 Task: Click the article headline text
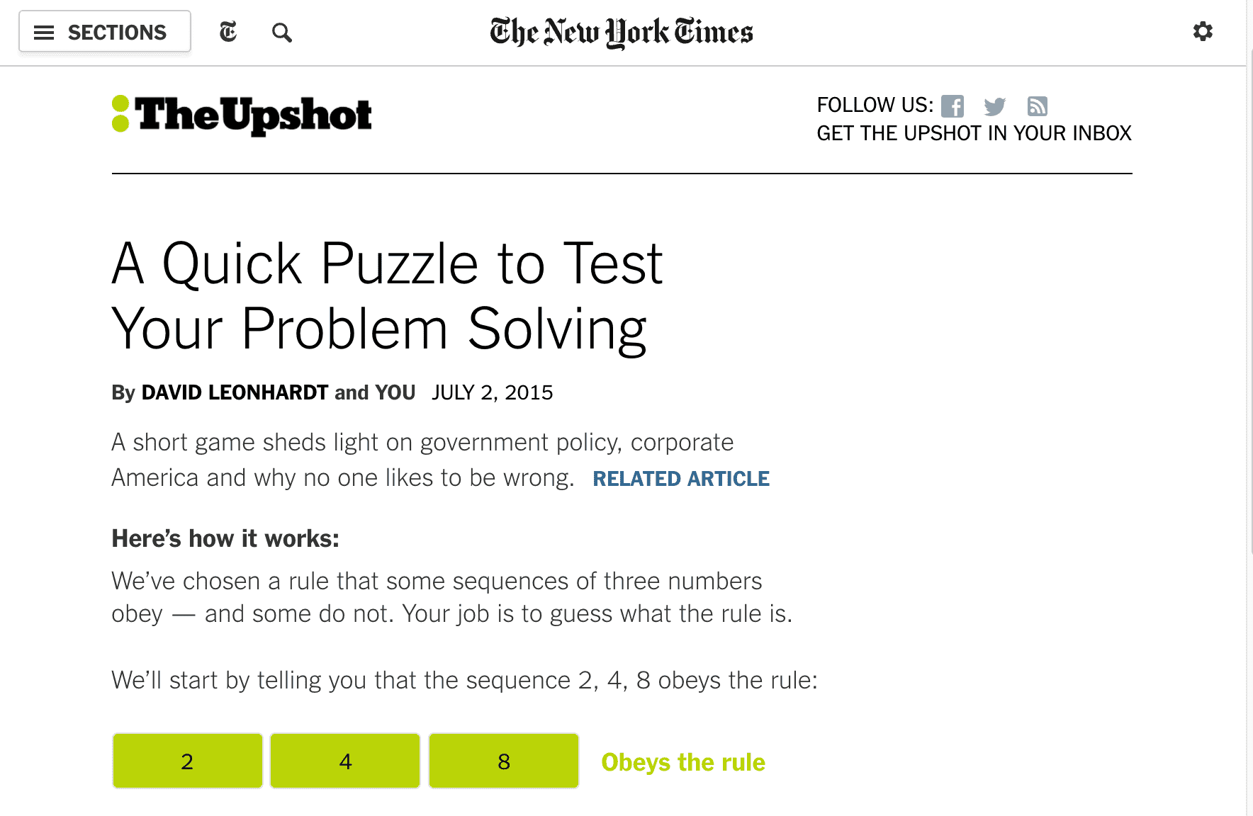387,295
